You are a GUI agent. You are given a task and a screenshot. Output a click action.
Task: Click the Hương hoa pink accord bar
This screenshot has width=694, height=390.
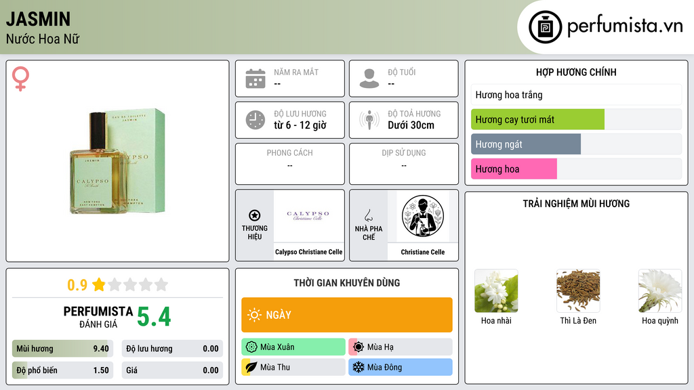514,169
